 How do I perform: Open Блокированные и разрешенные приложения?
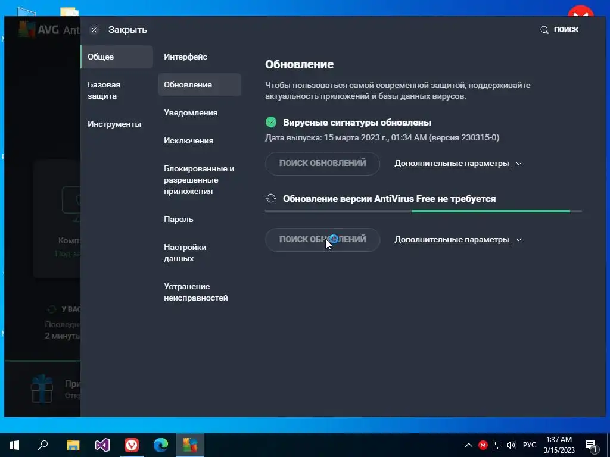200,180
